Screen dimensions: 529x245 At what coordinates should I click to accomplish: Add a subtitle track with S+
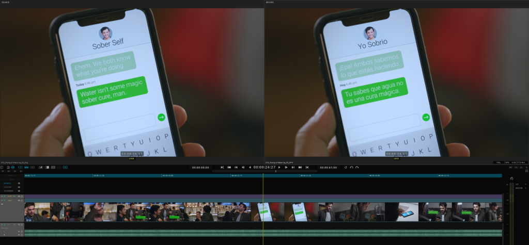(15, 171)
